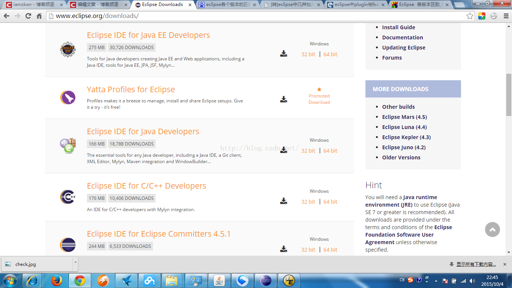Click download icon for Yatta Profiles
The height and width of the screenshot is (288, 512).
(x=284, y=99)
